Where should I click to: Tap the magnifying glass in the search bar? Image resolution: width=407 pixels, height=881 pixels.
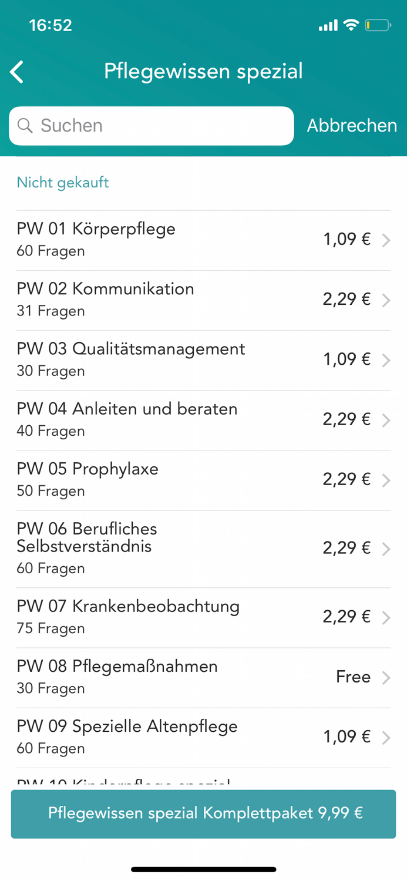pyautogui.click(x=26, y=126)
